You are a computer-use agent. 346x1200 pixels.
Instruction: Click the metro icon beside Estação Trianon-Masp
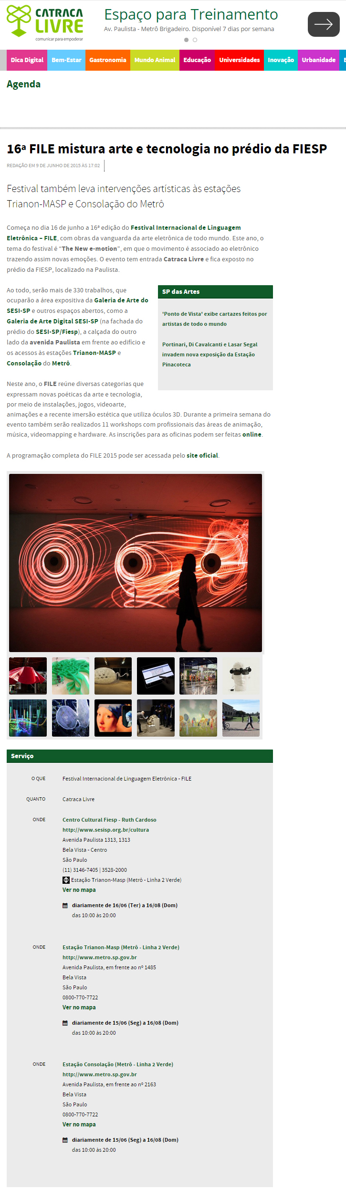(66, 880)
